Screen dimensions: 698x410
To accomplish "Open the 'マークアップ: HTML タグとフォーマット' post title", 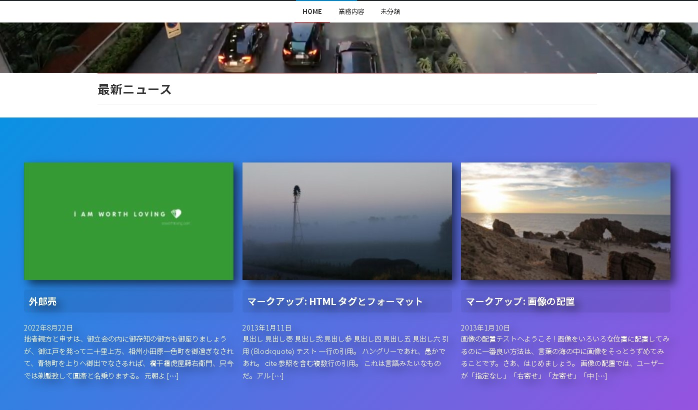I will pos(335,301).
